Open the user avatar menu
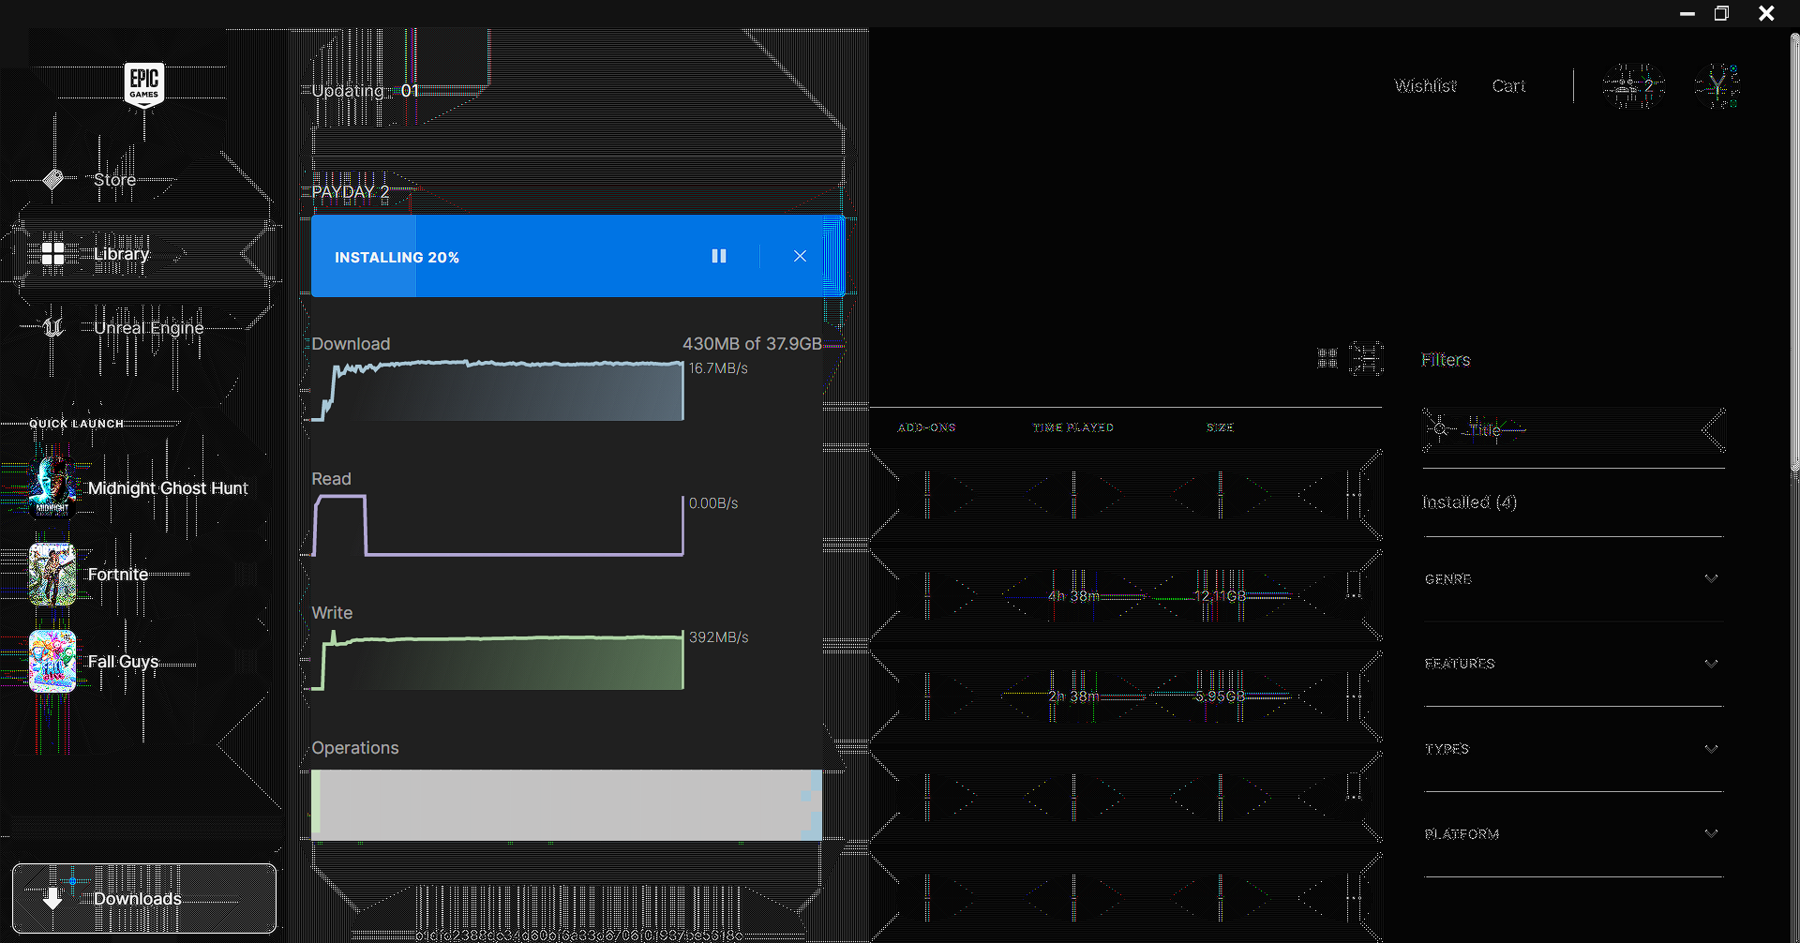The width and height of the screenshot is (1800, 943). click(x=1718, y=85)
